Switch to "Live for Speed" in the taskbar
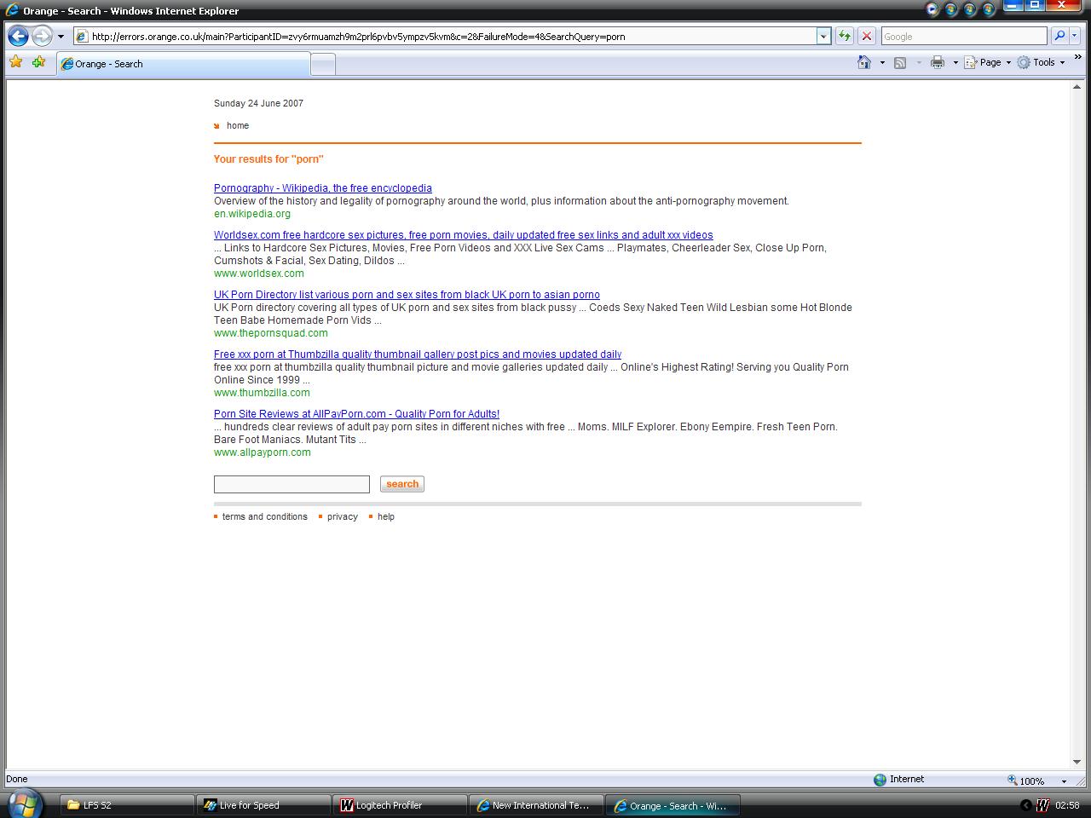Screen dimensions: 1091x818 tap(263, 805)
